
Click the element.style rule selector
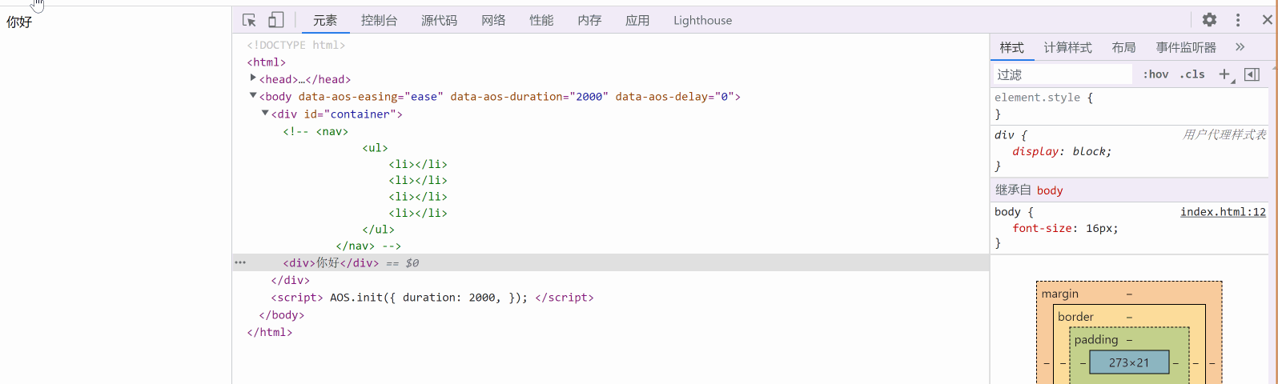(x=1037, y=98)
